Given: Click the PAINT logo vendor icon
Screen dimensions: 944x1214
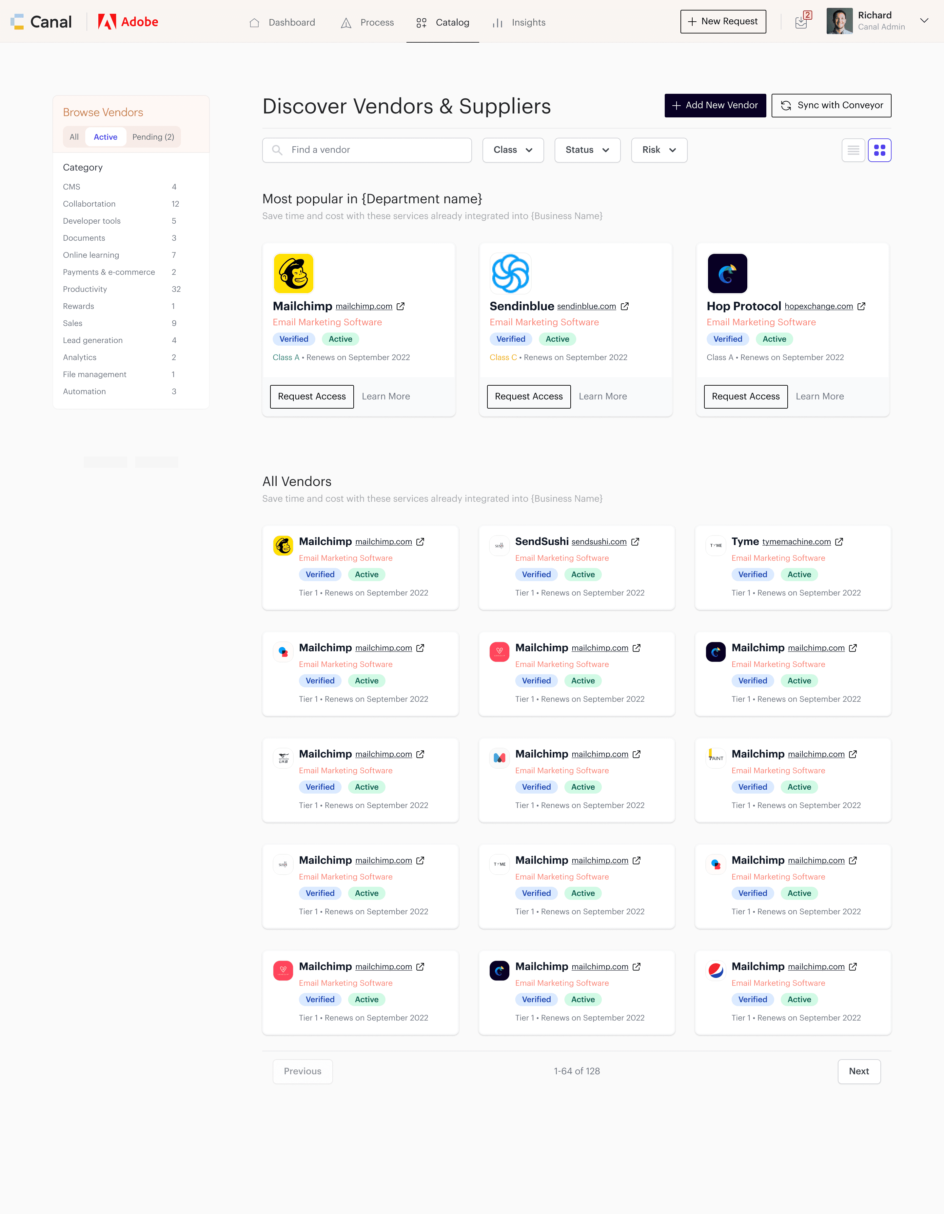Looking at the screenshot, I should [x=716, y=758].
